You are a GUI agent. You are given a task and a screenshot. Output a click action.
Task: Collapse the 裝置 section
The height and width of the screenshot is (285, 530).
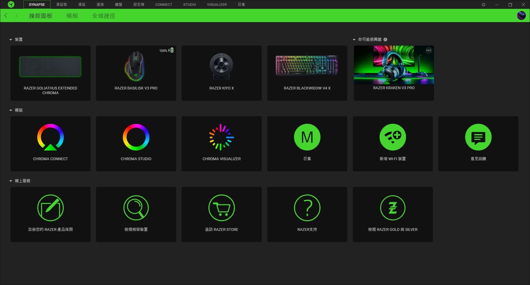click(11, 39)
